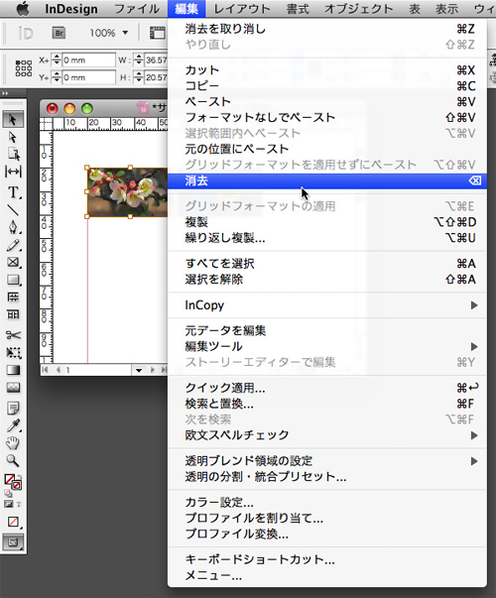This screenshot has width=496, height=598.
Task: Select the Horizontal Grid tool
Action: tap(13, 298)
